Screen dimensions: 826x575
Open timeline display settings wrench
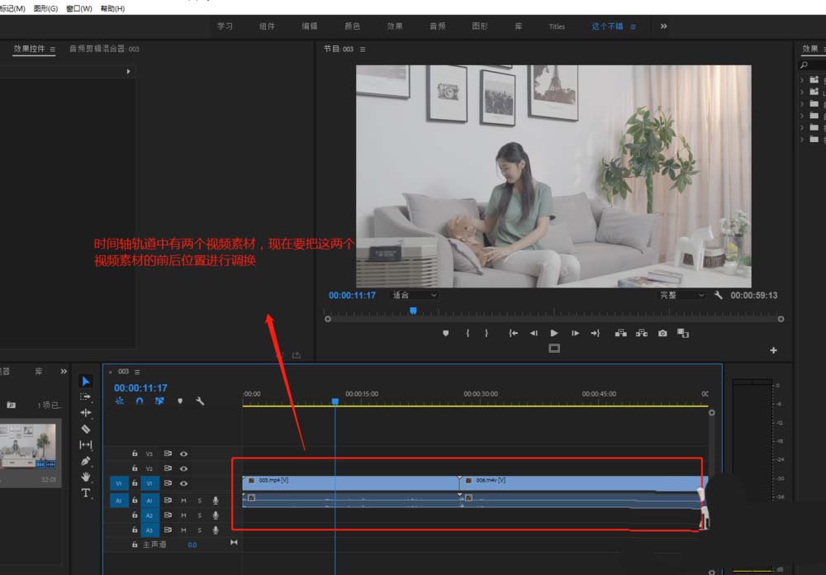[200, 402]
